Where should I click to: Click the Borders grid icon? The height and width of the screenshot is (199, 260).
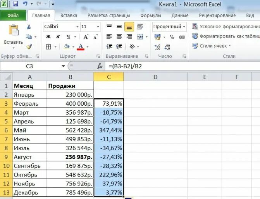coord(48,47)
